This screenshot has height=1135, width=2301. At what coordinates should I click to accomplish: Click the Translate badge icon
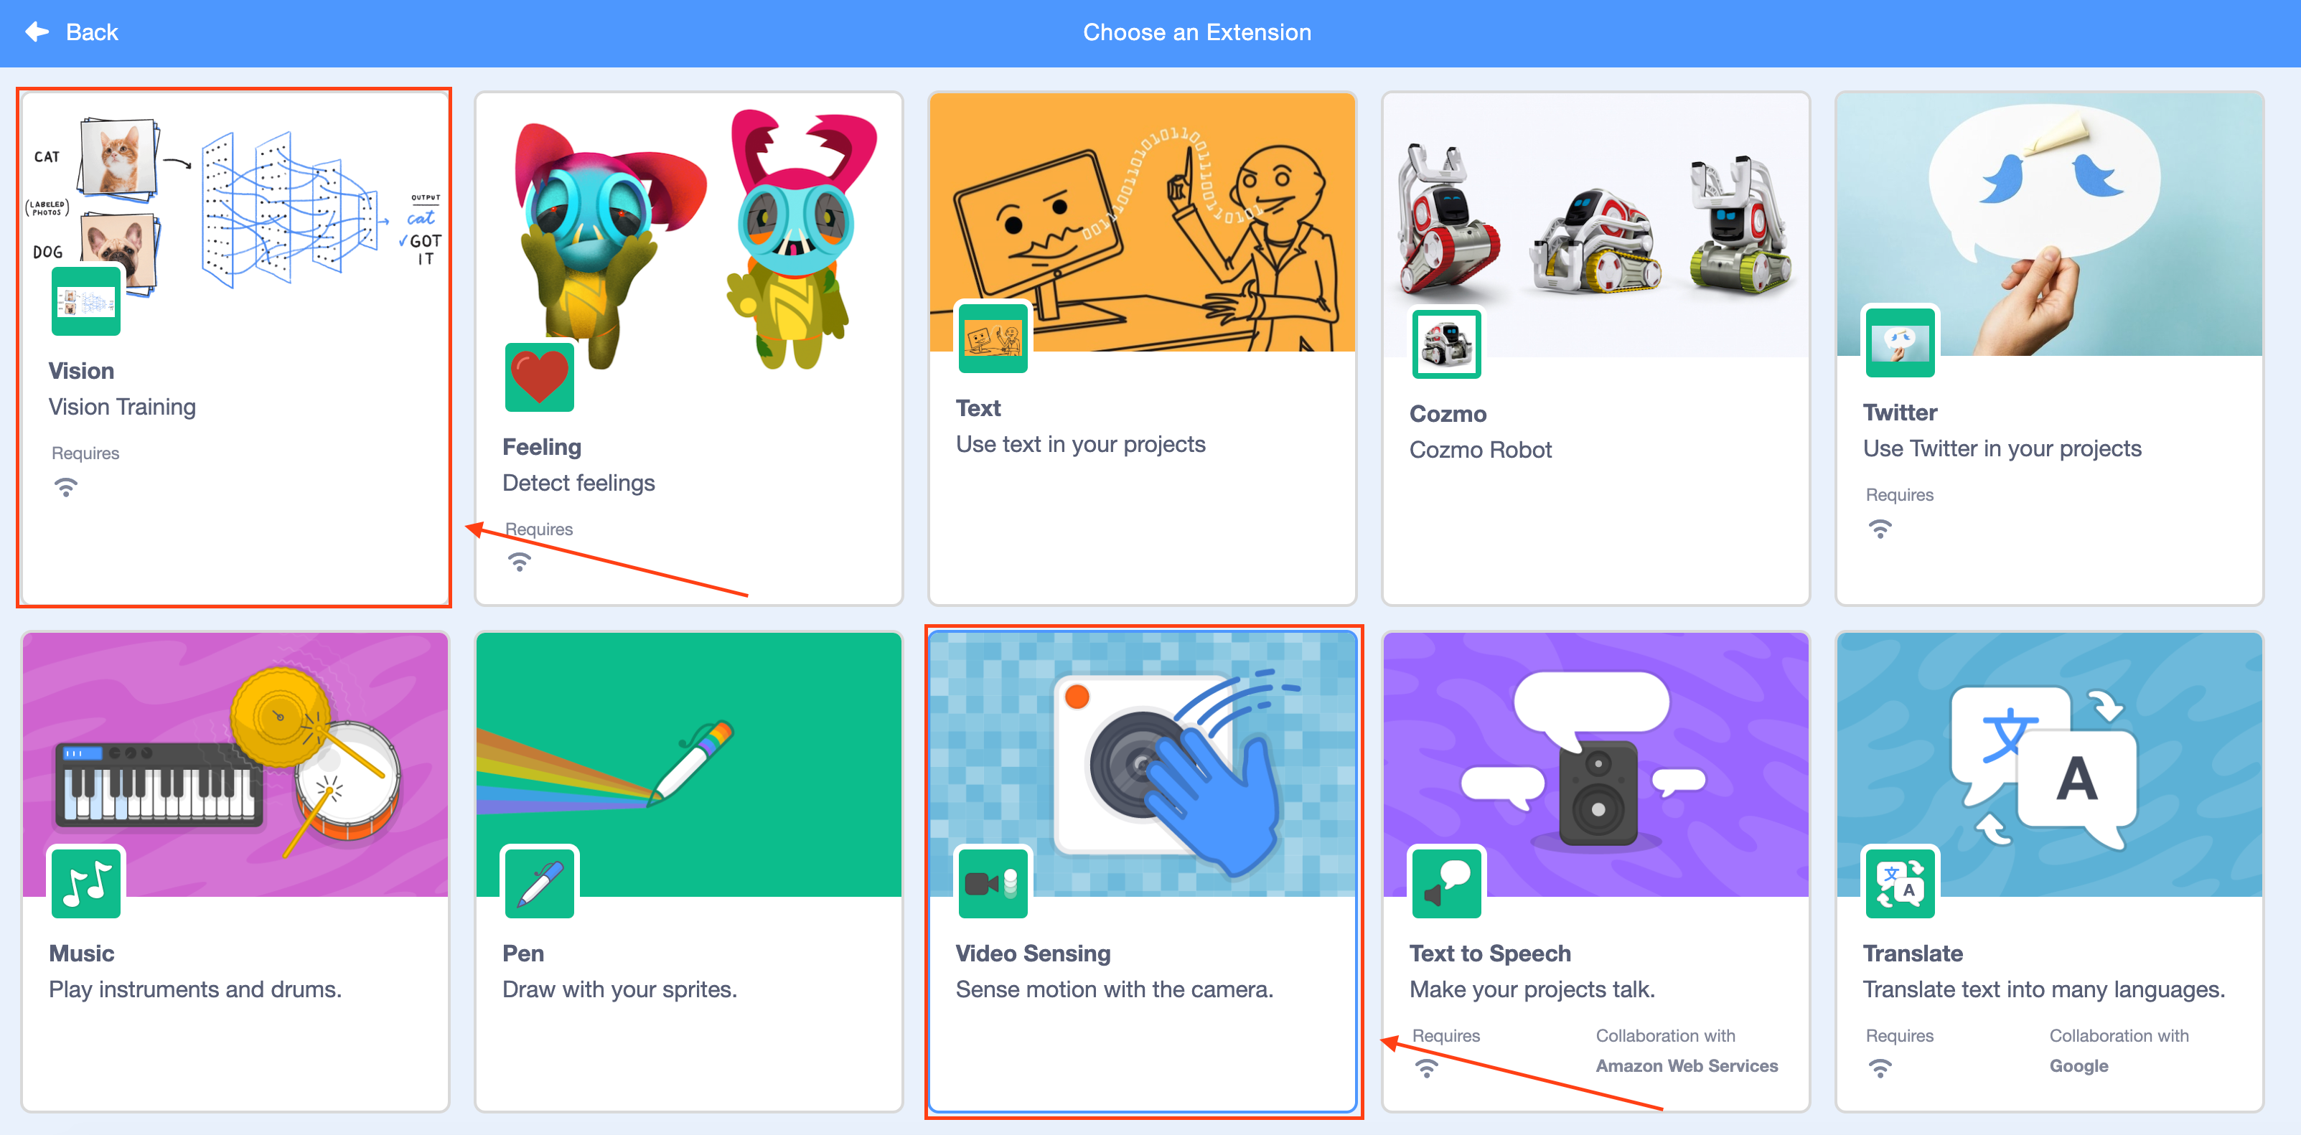1900,883
